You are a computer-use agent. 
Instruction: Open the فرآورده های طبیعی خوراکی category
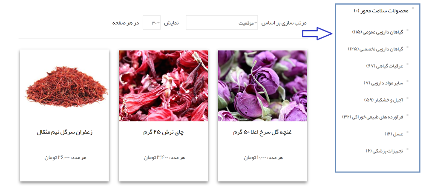tap(373, 117)
